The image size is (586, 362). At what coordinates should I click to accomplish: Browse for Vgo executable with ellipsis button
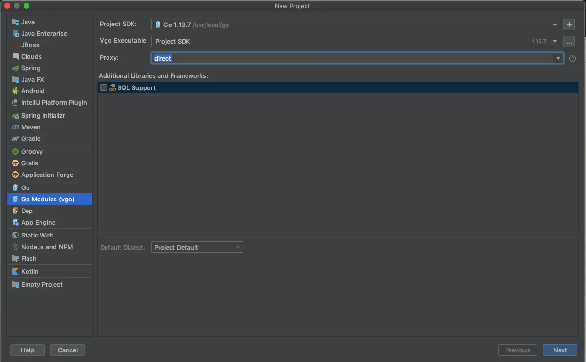(x=569, y=42)
